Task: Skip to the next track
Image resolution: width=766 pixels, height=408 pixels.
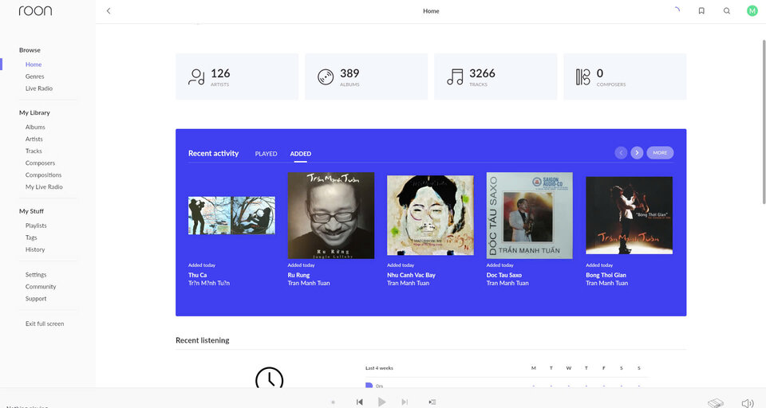Action: [x=405, y=402]
